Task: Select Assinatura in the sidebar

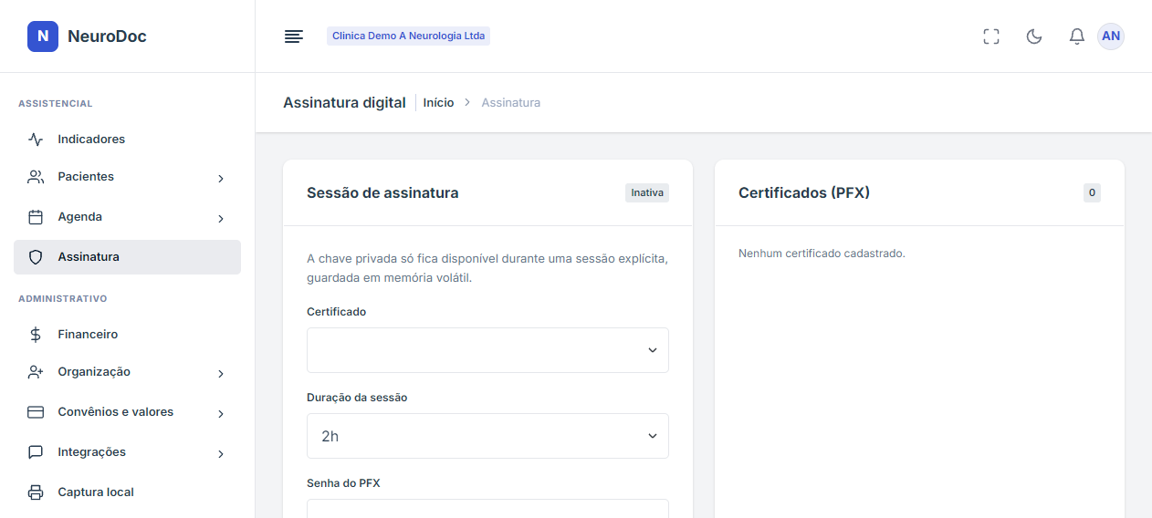Action: pos(127,257)
